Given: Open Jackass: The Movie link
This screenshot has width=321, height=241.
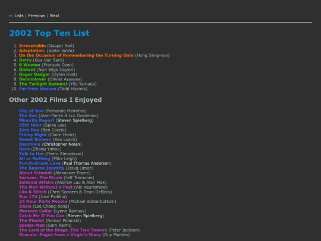Looking at the screenshot, I should click(x=40, y=178).
